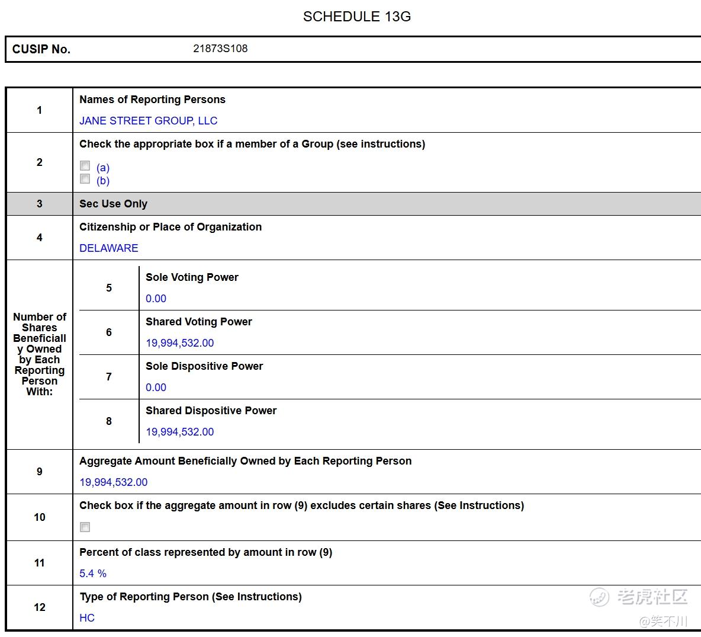Click the "Names of Reporting Persons" heading
701x637 pixels.
[x=152, y=100]
